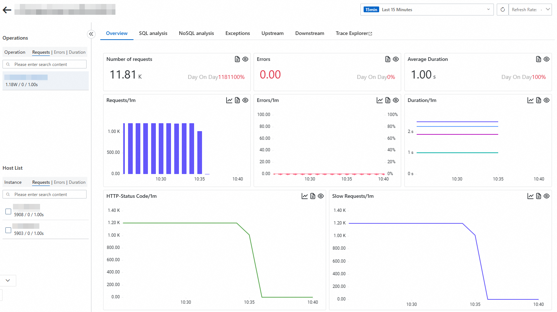Open chart icon on Slow Requests/1m panel
557x312 pixels.
point(531,196)
